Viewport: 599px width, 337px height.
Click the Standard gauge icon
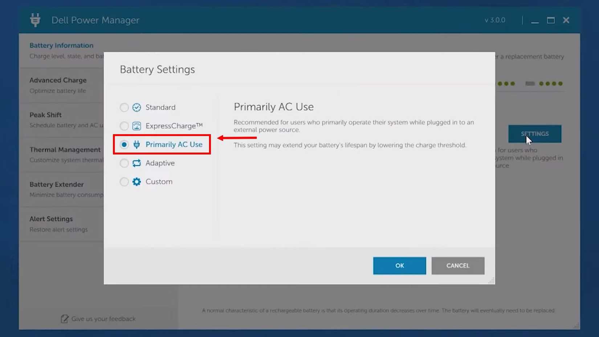(136, 107)
